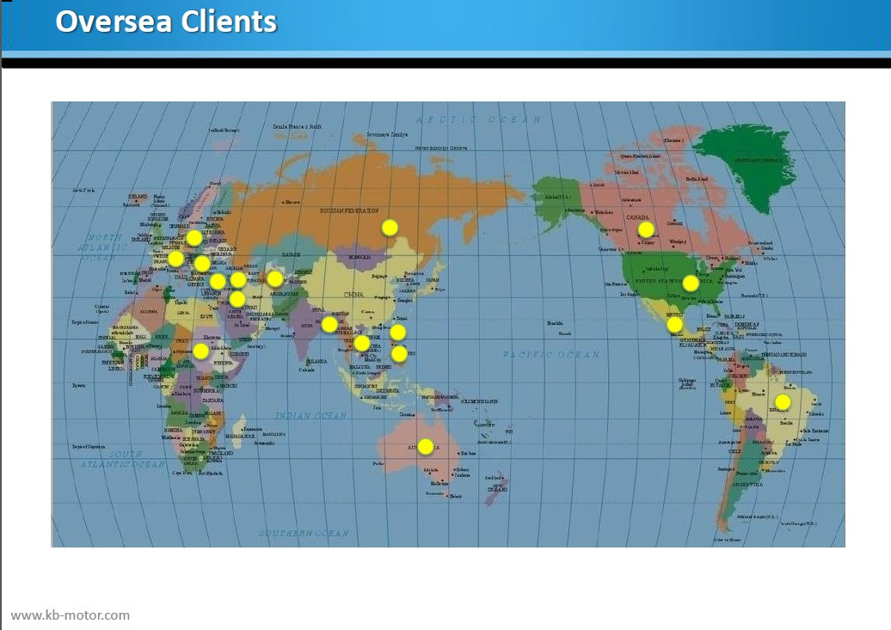The width and height of the screenshot is (891, 630).
Task: Select the yellow dot in Russian Federation
Action: [390, 227]
